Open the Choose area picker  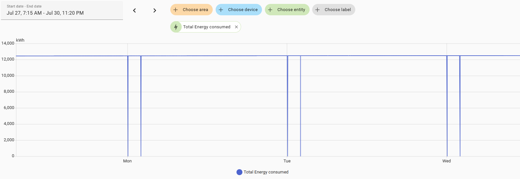click(191, 10)
